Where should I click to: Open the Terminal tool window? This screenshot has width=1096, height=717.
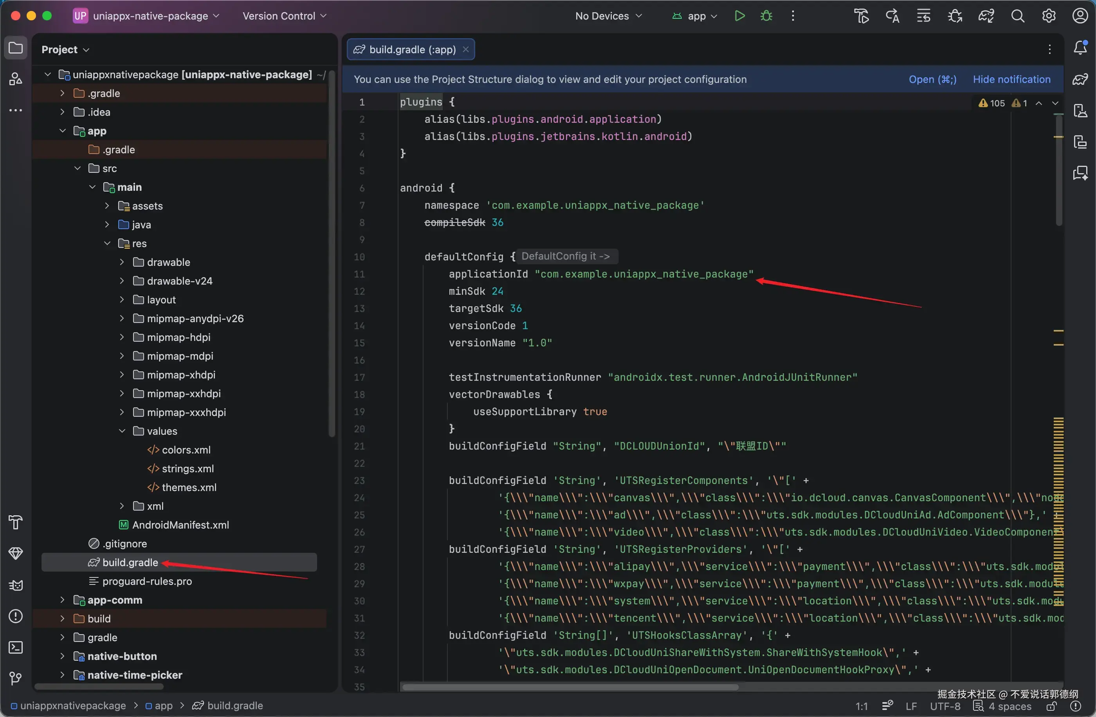16,647
